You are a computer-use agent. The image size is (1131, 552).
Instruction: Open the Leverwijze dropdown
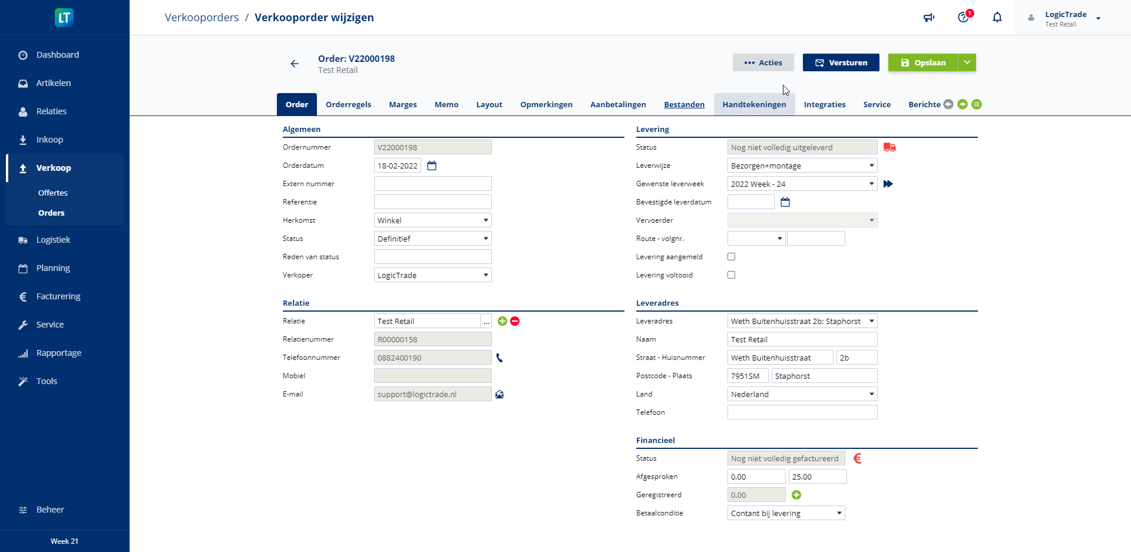pos(802,166)
